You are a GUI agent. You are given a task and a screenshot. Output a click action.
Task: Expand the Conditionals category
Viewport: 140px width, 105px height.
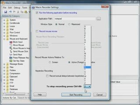[x=4, y=23]
